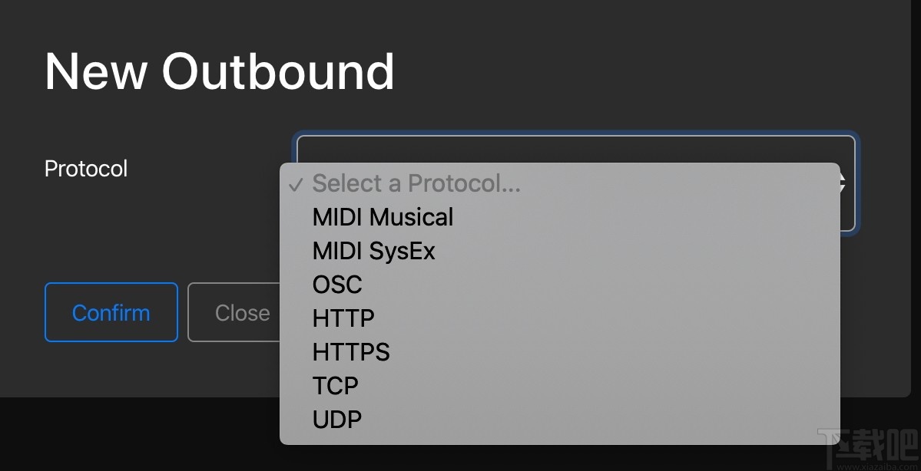921x471 pixels.
Task: Select the MIDI SysEx protocol option
Action: pyautogui.click(x=373, y=251)
